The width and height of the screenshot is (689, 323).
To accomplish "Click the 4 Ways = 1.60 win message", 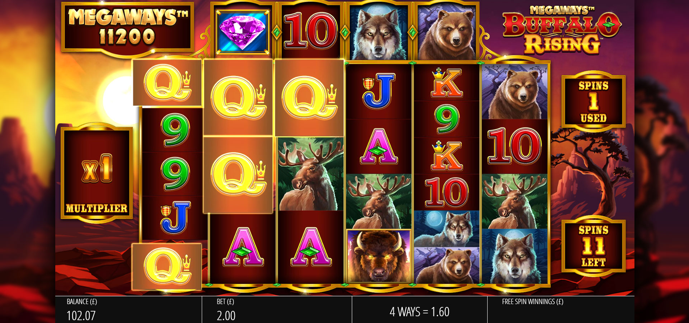I will pyautogui.click(x=420, y=312).
